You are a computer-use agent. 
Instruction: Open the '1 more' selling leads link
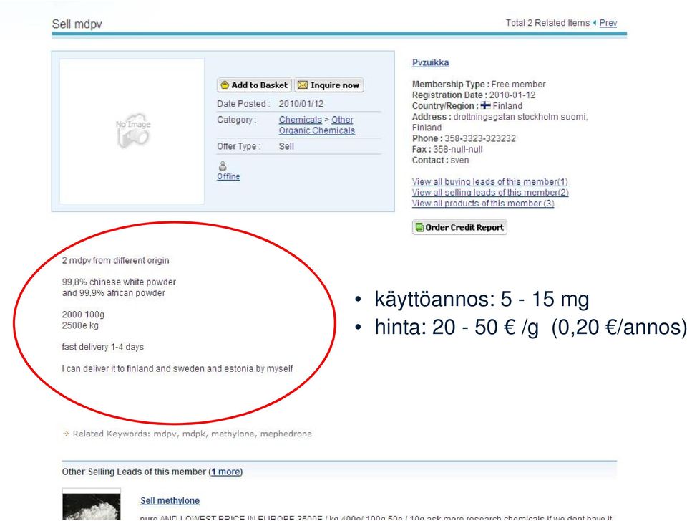click(x=225, y=472)
